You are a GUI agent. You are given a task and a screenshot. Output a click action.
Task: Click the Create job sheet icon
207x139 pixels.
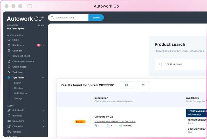(x=9, y=56)
